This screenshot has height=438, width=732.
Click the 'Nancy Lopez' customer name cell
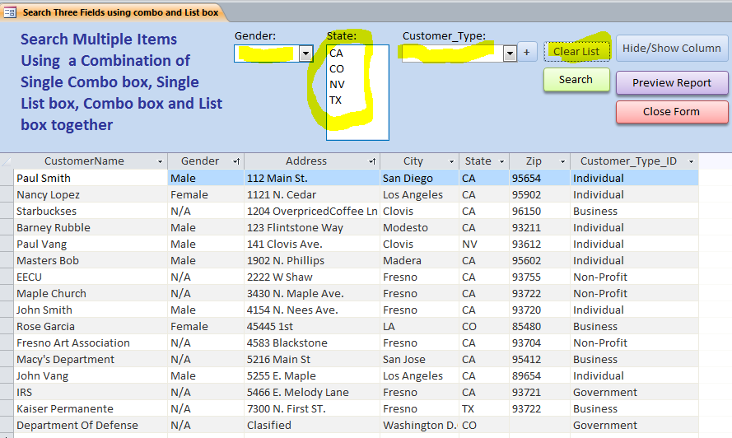click(91, 195)
